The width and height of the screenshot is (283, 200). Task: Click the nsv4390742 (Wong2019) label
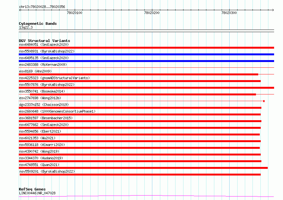coord(39,151)
